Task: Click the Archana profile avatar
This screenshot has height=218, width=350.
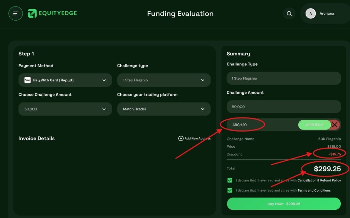Action: click(x=310, y=13)
